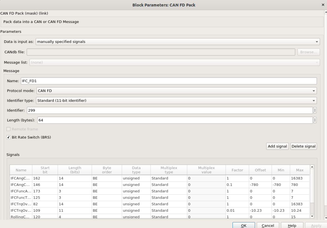Click the Factor column header
This screenshot has width=327, height=228.
tap(237, 170)
